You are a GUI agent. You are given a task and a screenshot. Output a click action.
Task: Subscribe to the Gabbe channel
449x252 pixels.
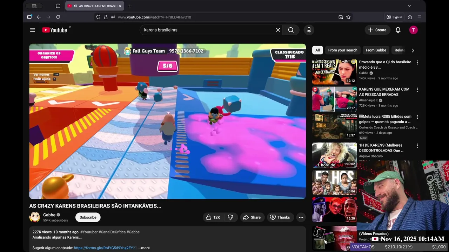click(x=88, y=217)
